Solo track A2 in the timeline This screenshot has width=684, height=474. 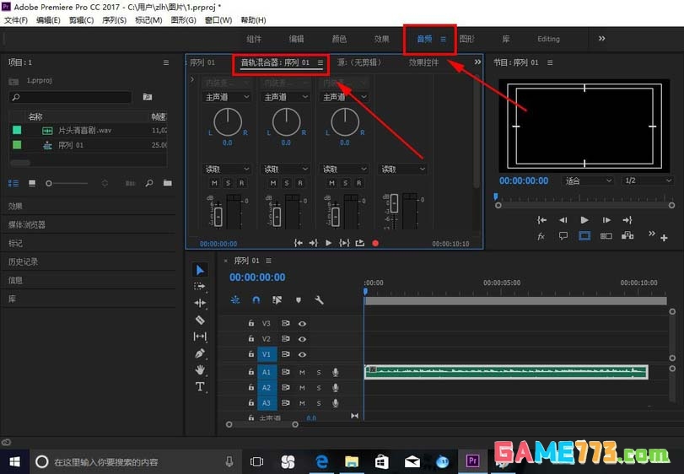(x=319, y=388)
